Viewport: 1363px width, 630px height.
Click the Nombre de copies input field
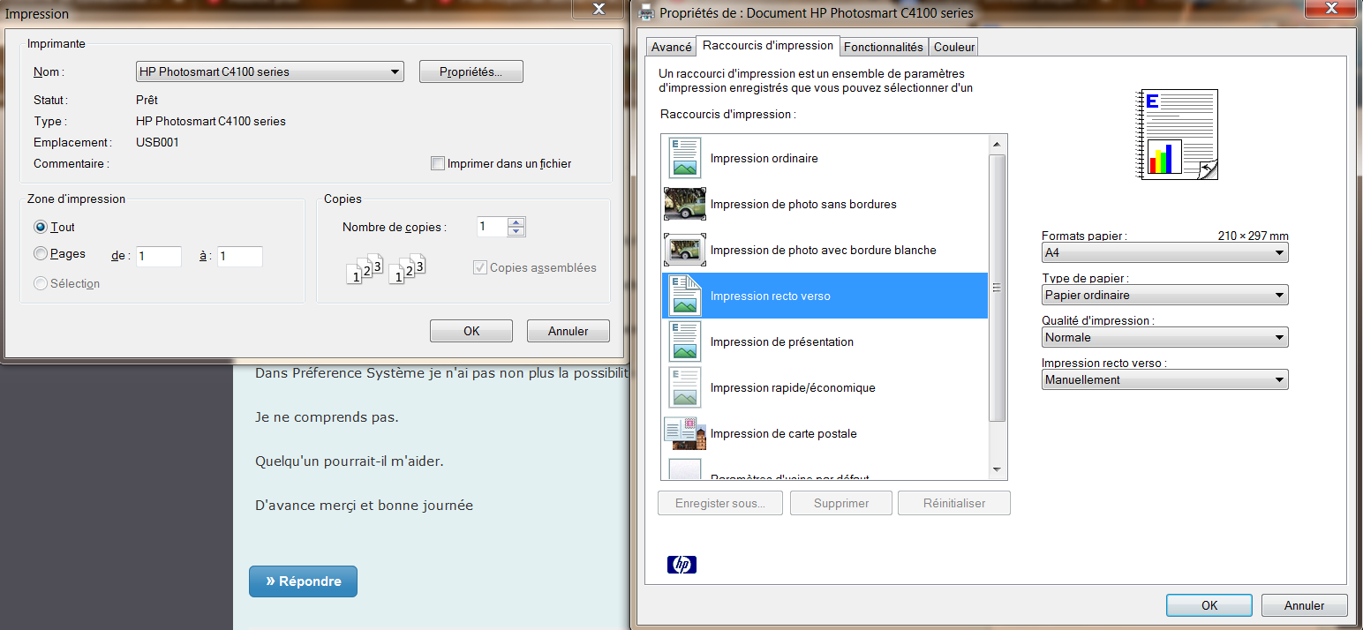(x=492, y=227)
